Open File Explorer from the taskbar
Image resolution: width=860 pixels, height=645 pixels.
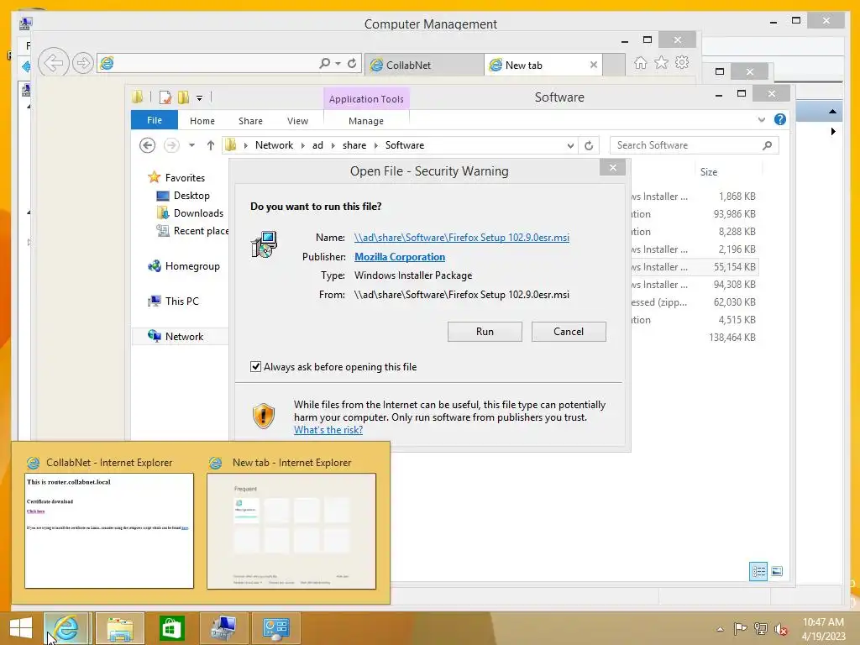tap(120, 628)
